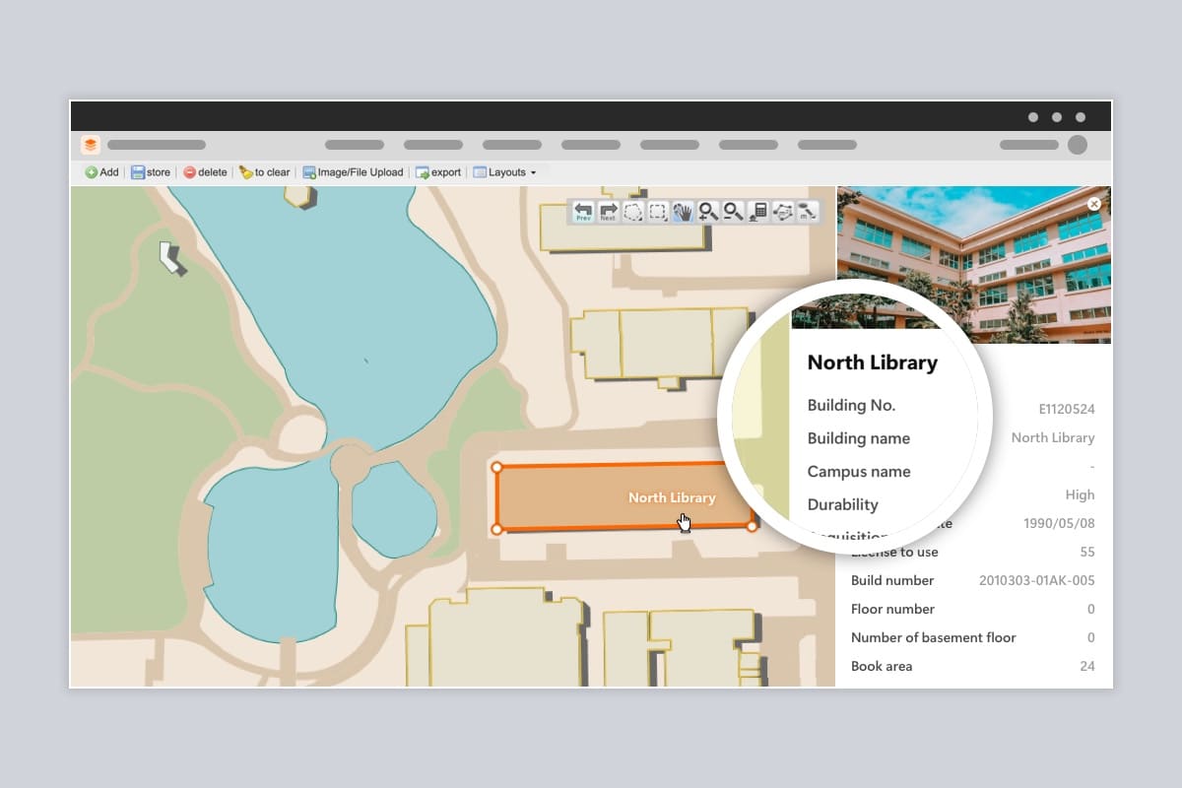Select the zoom in magnifier tool
Viewport: 1182px width, 788px height.
[708, 212]
